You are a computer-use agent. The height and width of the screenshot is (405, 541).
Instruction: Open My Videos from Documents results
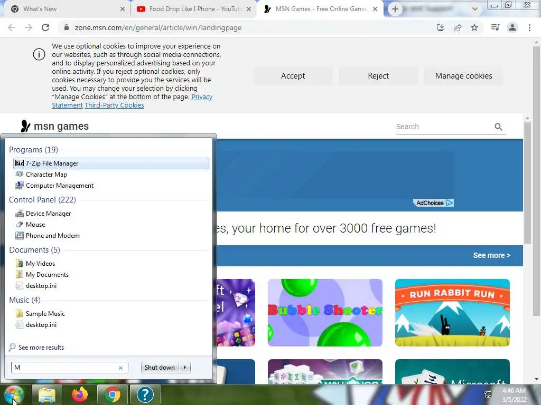coord(111,264)
